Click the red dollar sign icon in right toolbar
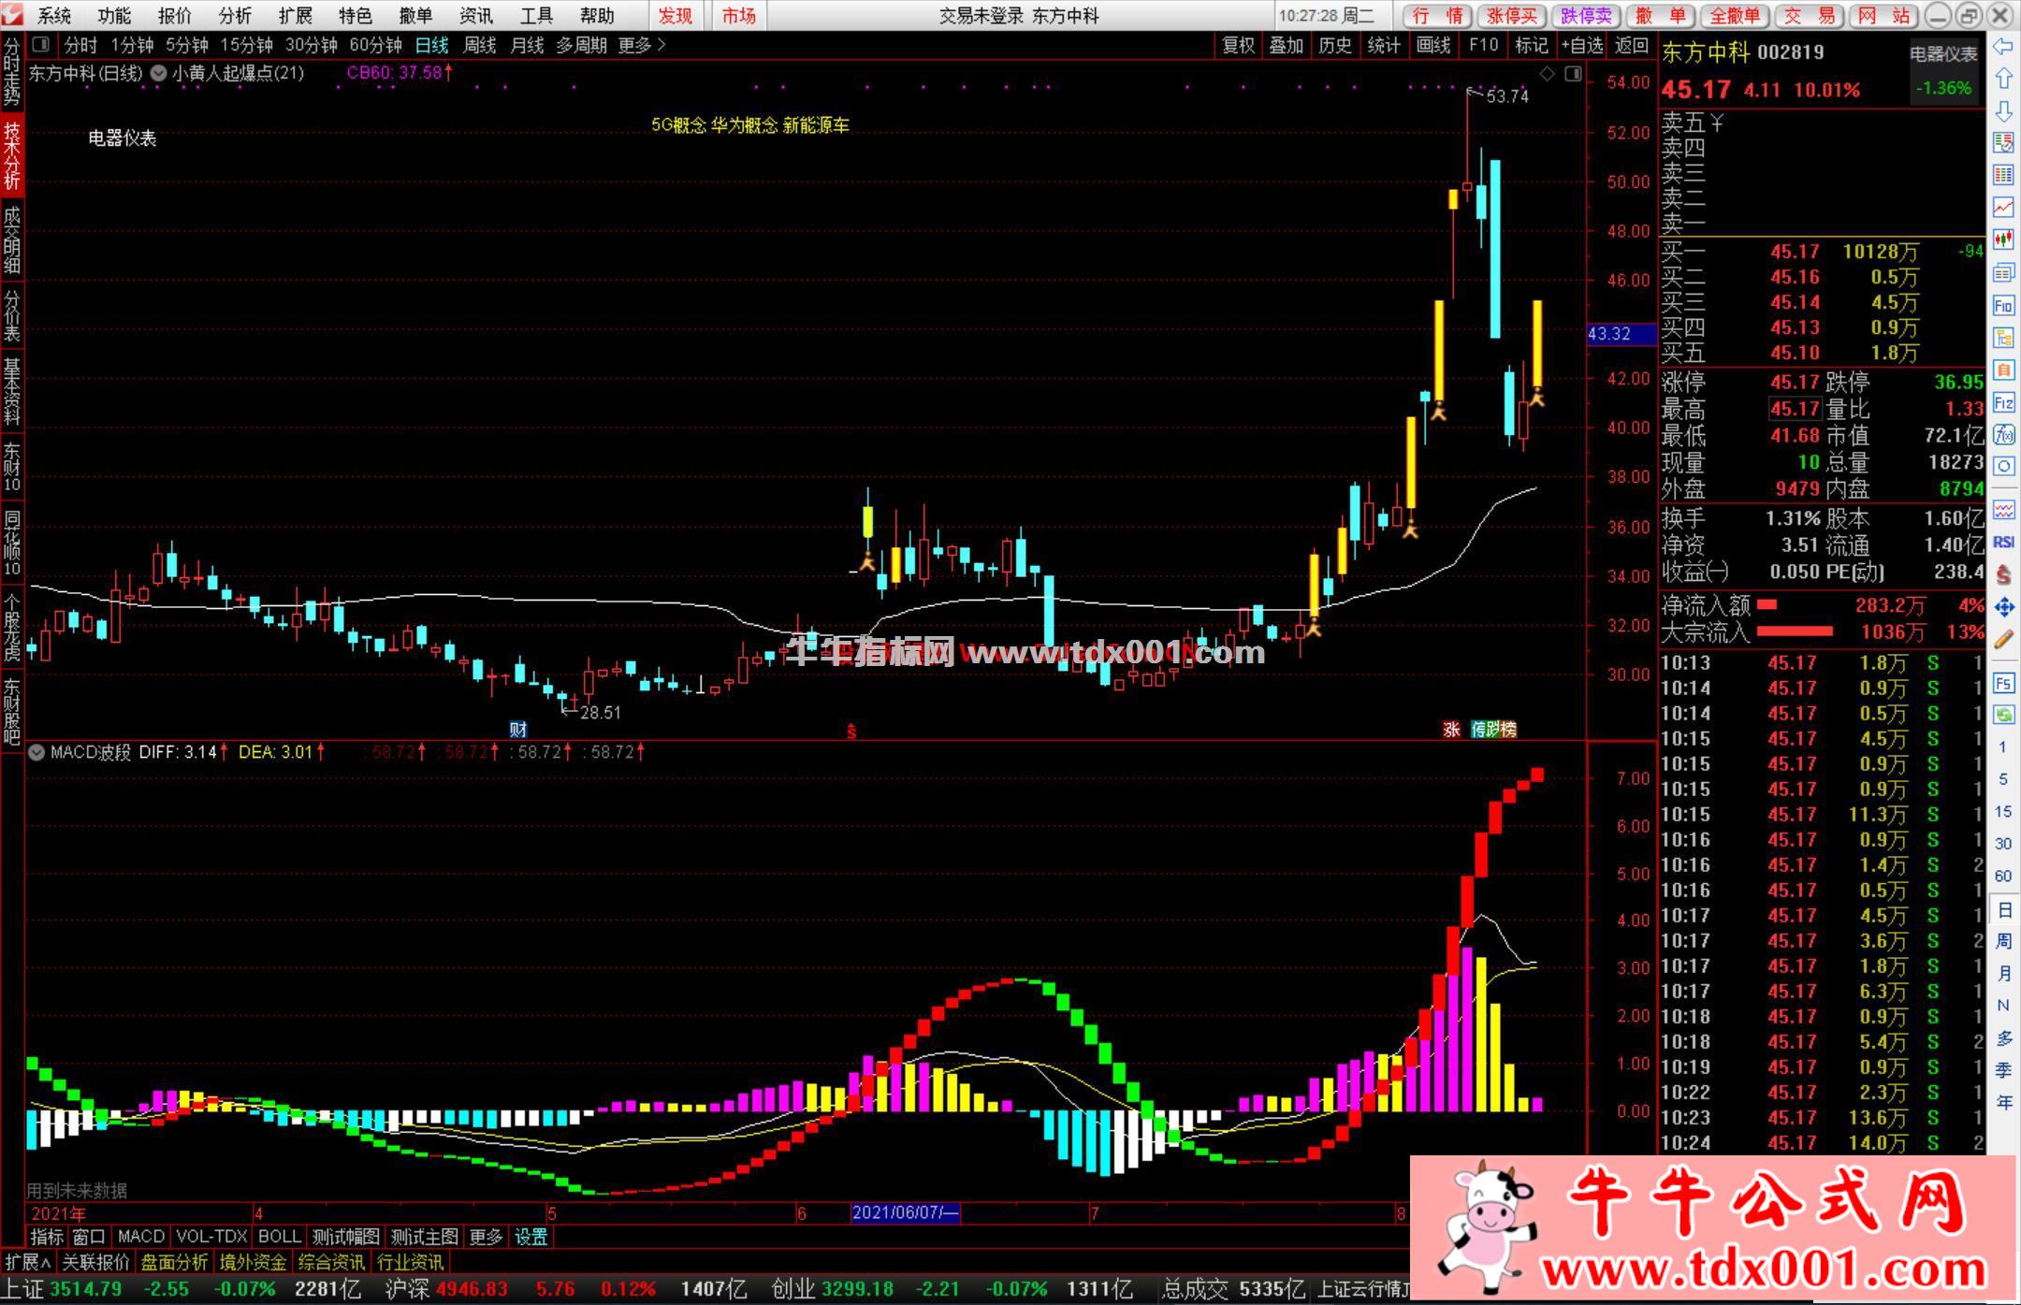 tap(2003, 574)
